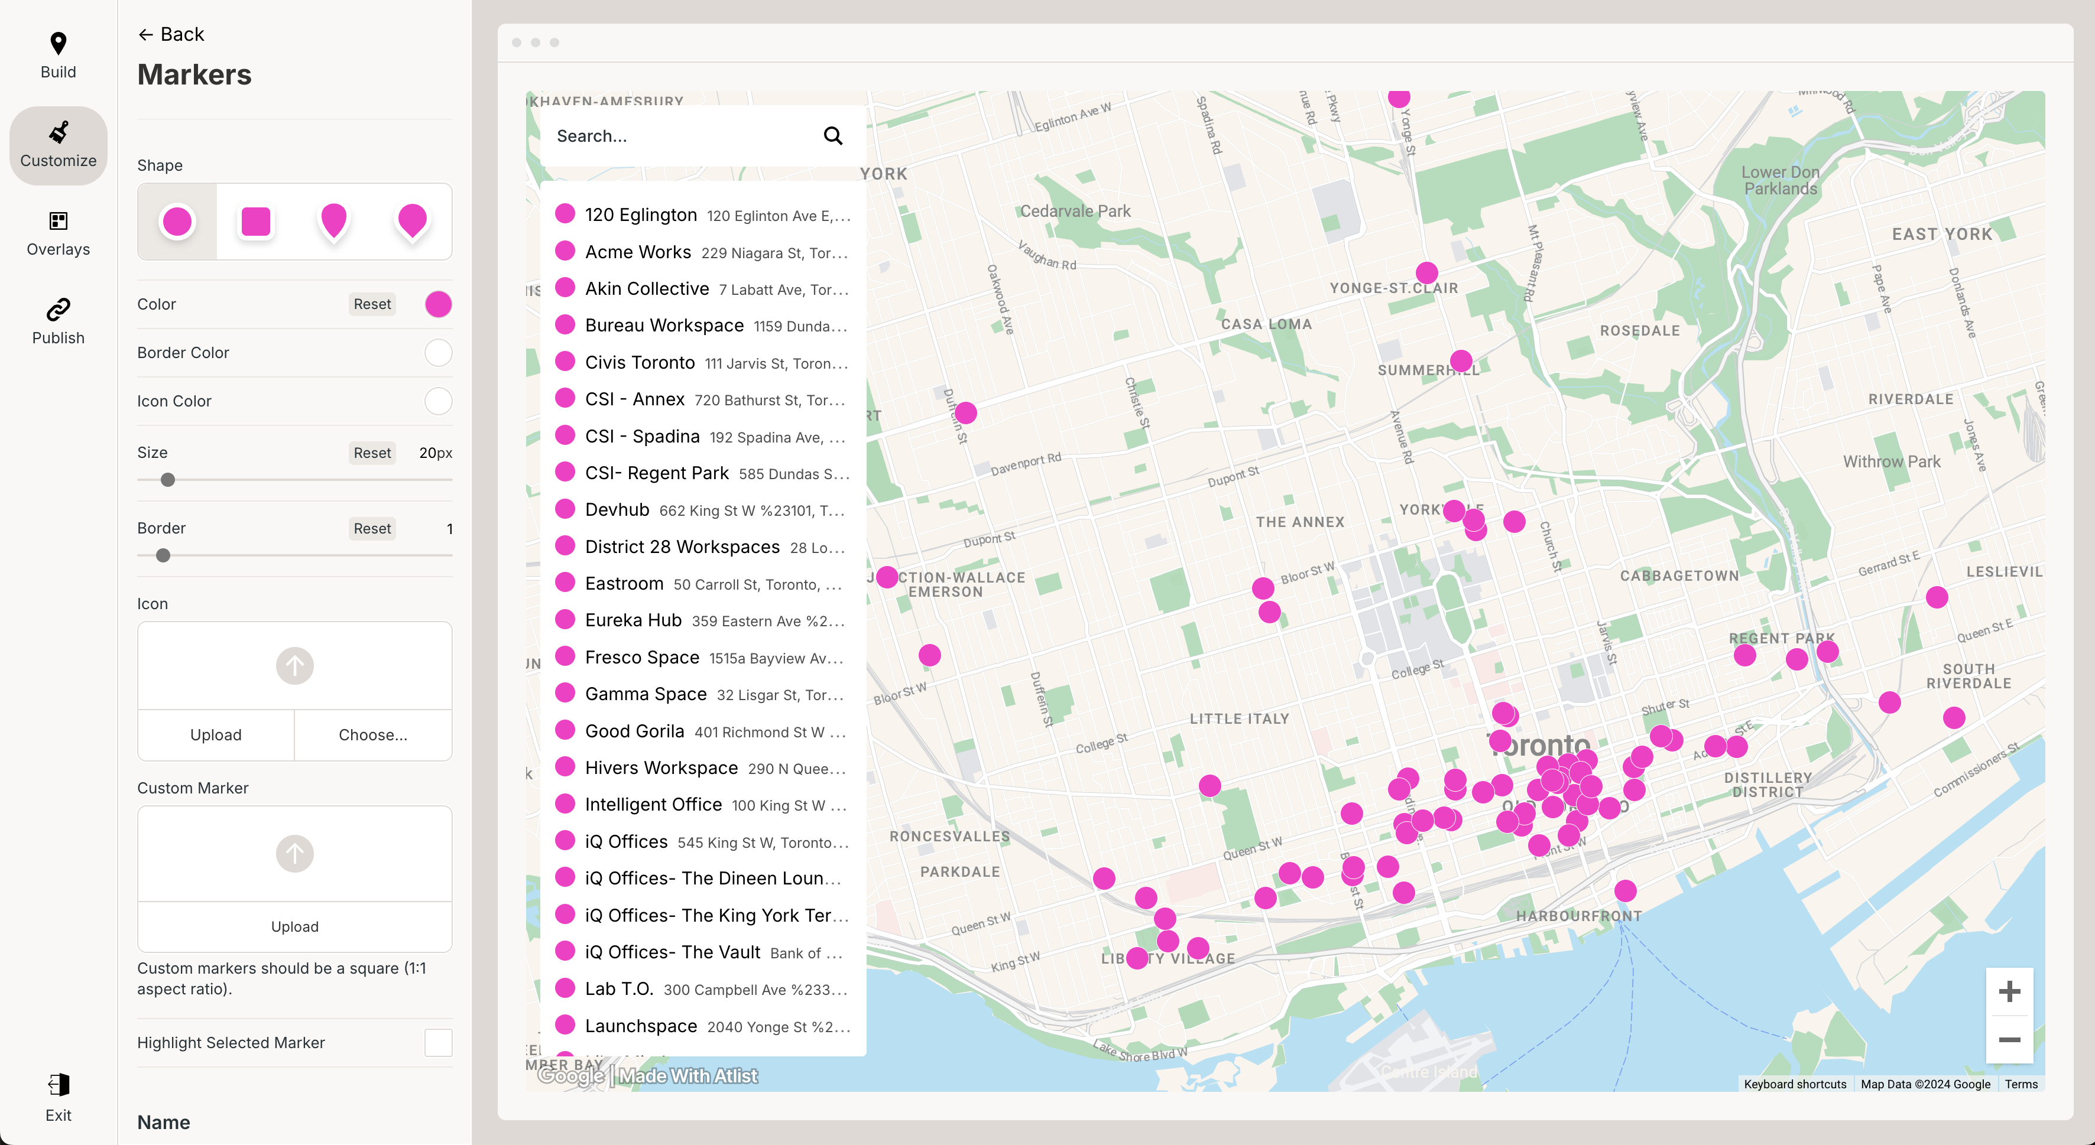Screen dimensions: 2095x1145
Task: Zoom in the map with plus
Action: tap(2009, 991)
